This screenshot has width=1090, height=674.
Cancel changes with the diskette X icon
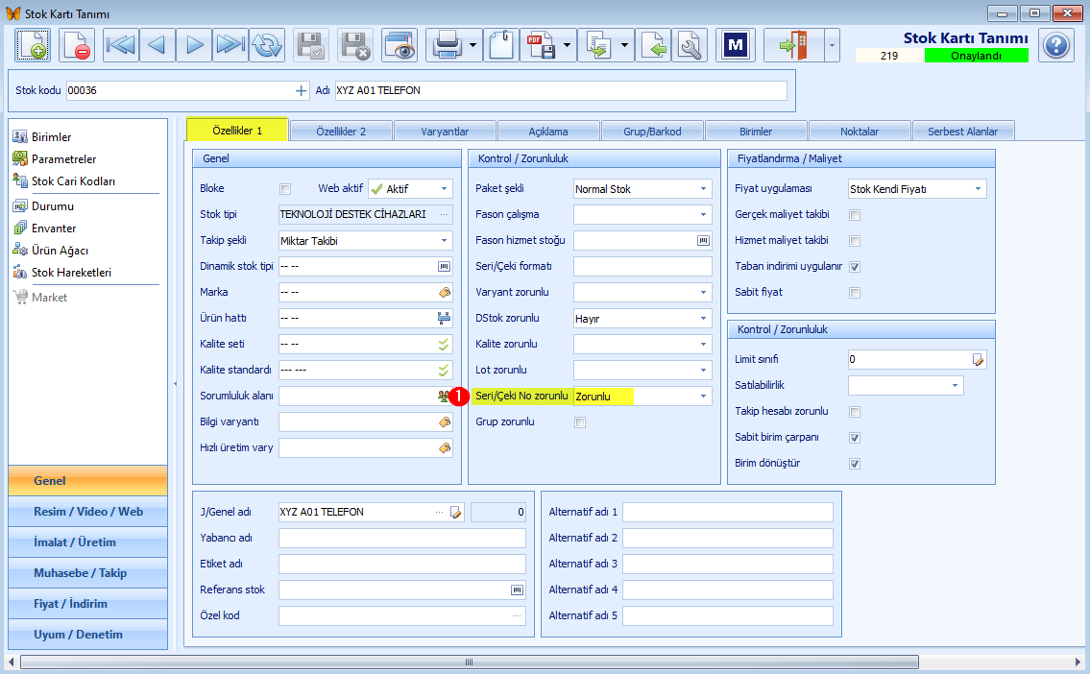(355, 46)
